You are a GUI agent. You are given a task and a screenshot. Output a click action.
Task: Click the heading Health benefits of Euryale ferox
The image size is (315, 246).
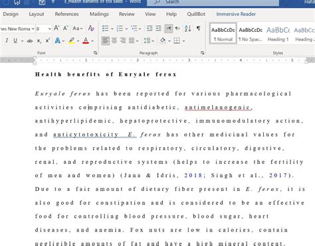click(x=106, y=74)
